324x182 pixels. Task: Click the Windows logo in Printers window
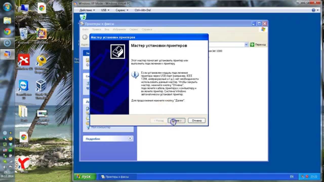click(x=263, y=29)
